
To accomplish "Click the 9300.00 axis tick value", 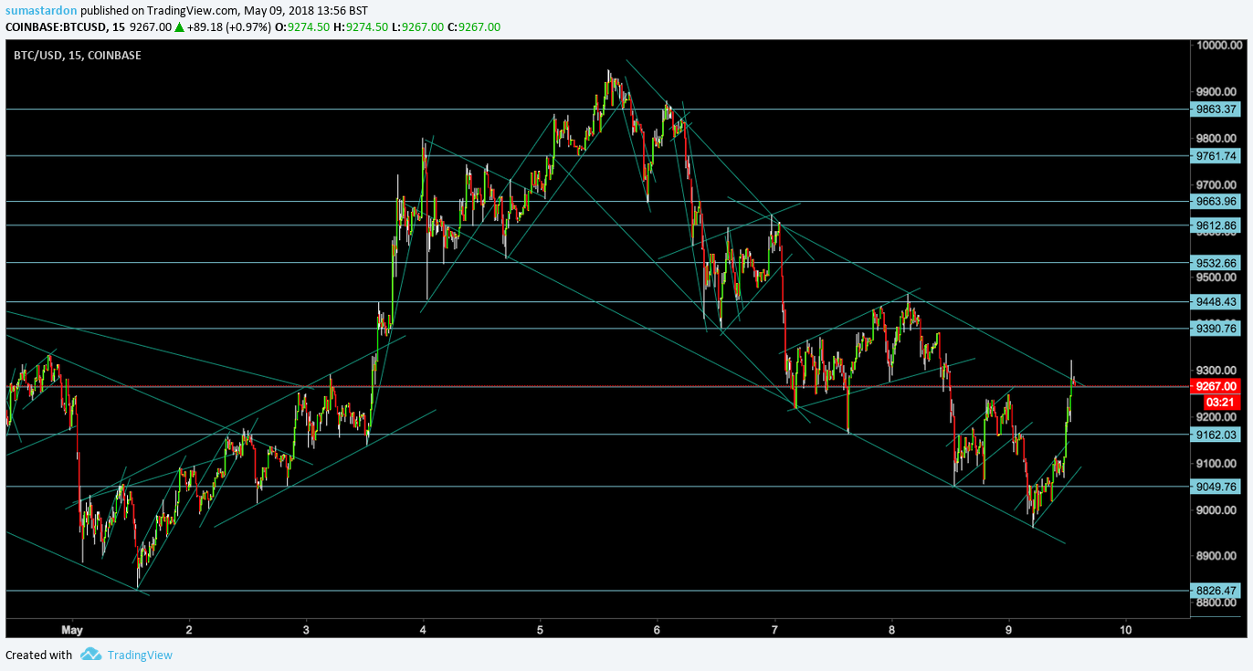I will click(1216, 371).
